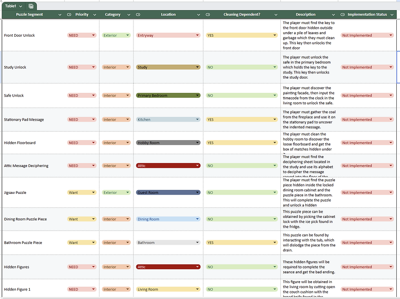Open the Want priority chip for Jigsaw Puzzle
The width and height of the screenshot is (400, 299).
82,193
